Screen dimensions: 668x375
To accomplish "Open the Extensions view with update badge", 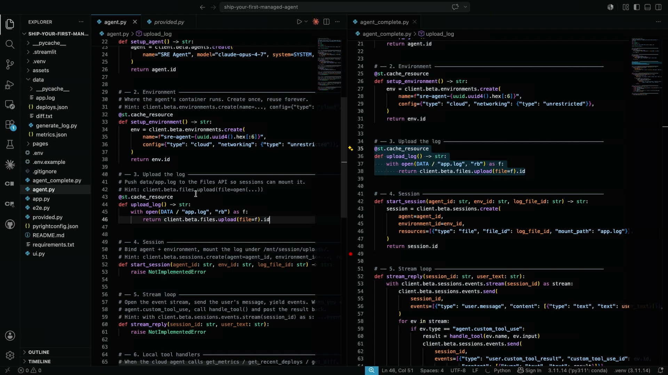I will click(10, 125).
